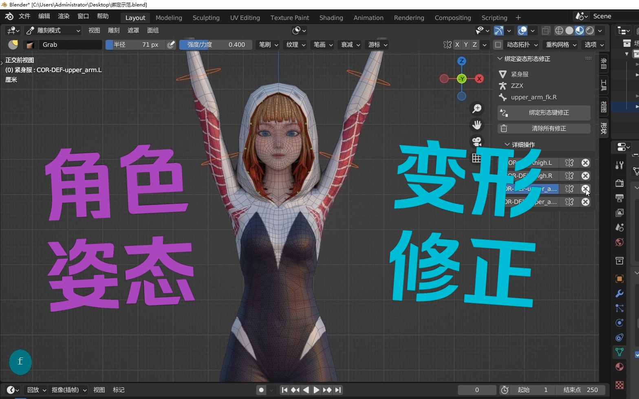Open the 文件 menu
This screenshot has width=639, height=399.
(24, 16)
